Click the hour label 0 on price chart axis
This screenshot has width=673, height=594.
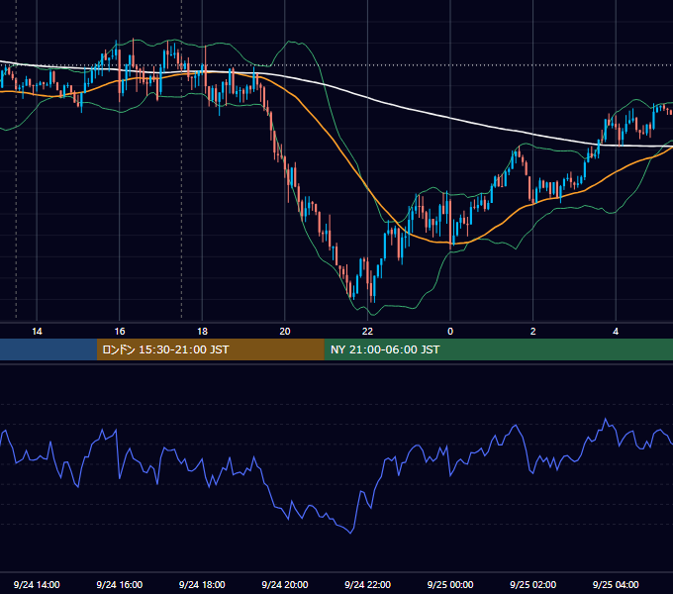pyautogui.click(x=450, y=332)
